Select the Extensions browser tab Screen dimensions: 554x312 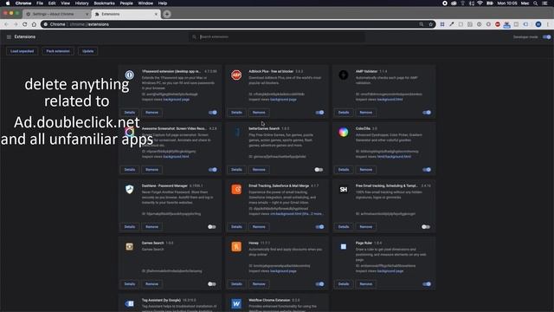coord(126,14)
